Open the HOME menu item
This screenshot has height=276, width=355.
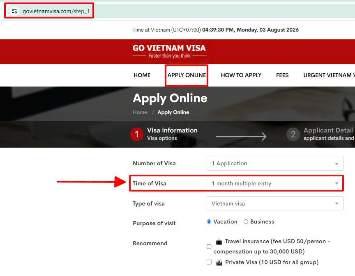pyautogui.click(x=142, y=75)
